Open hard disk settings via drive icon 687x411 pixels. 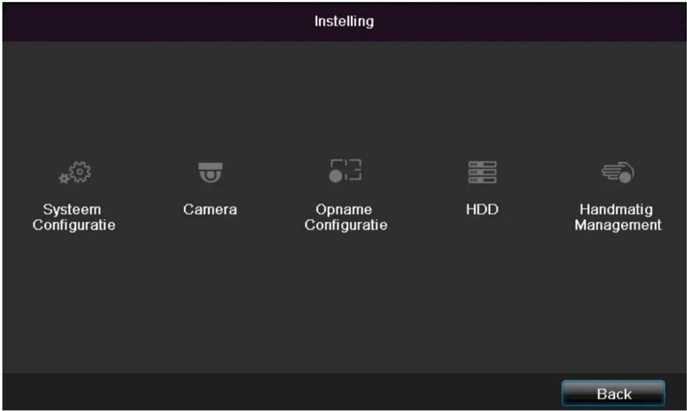click(482, 172)
